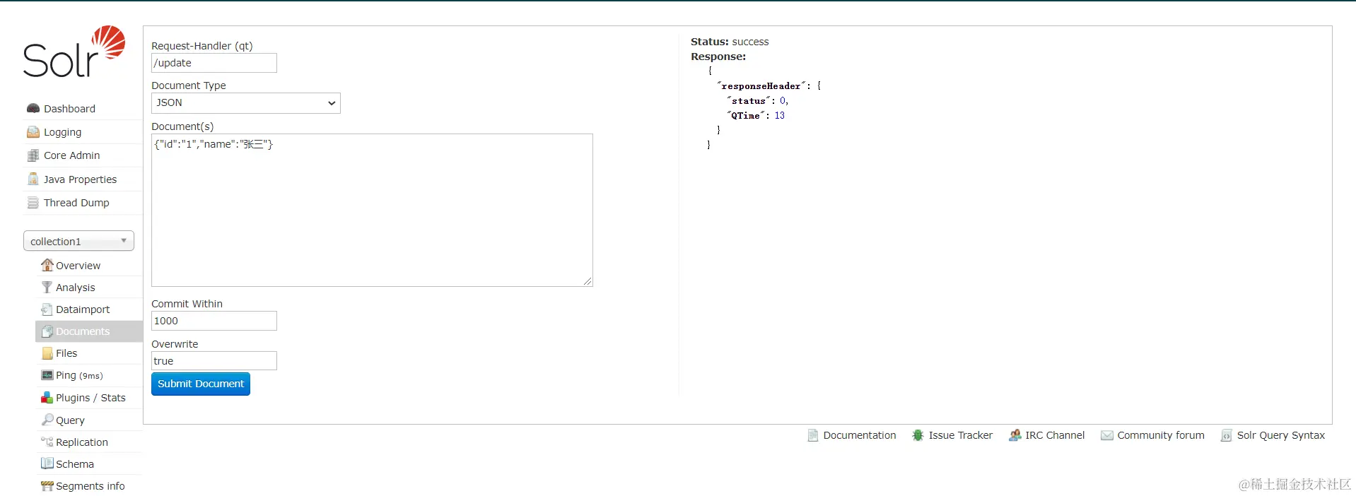Viewport: 1356px width, 496px height.
Task: Open Core Admin section
Action: (x=71, y=155)
